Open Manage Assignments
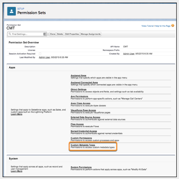This screenshot has width=179, height=179. pyautogui.click(x=91, y=34)
